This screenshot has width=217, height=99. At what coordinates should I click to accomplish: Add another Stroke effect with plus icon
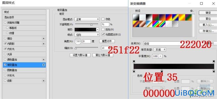tap(44, 38)
